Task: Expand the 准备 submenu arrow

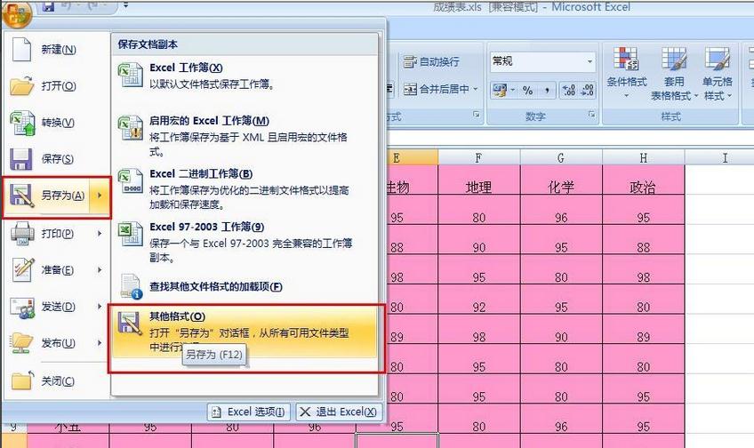Action: click(x=100, y=269)
